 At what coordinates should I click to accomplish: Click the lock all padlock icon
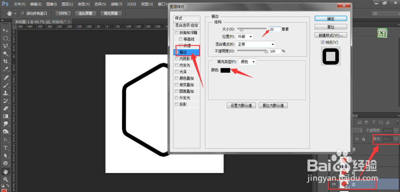point(364,139)
